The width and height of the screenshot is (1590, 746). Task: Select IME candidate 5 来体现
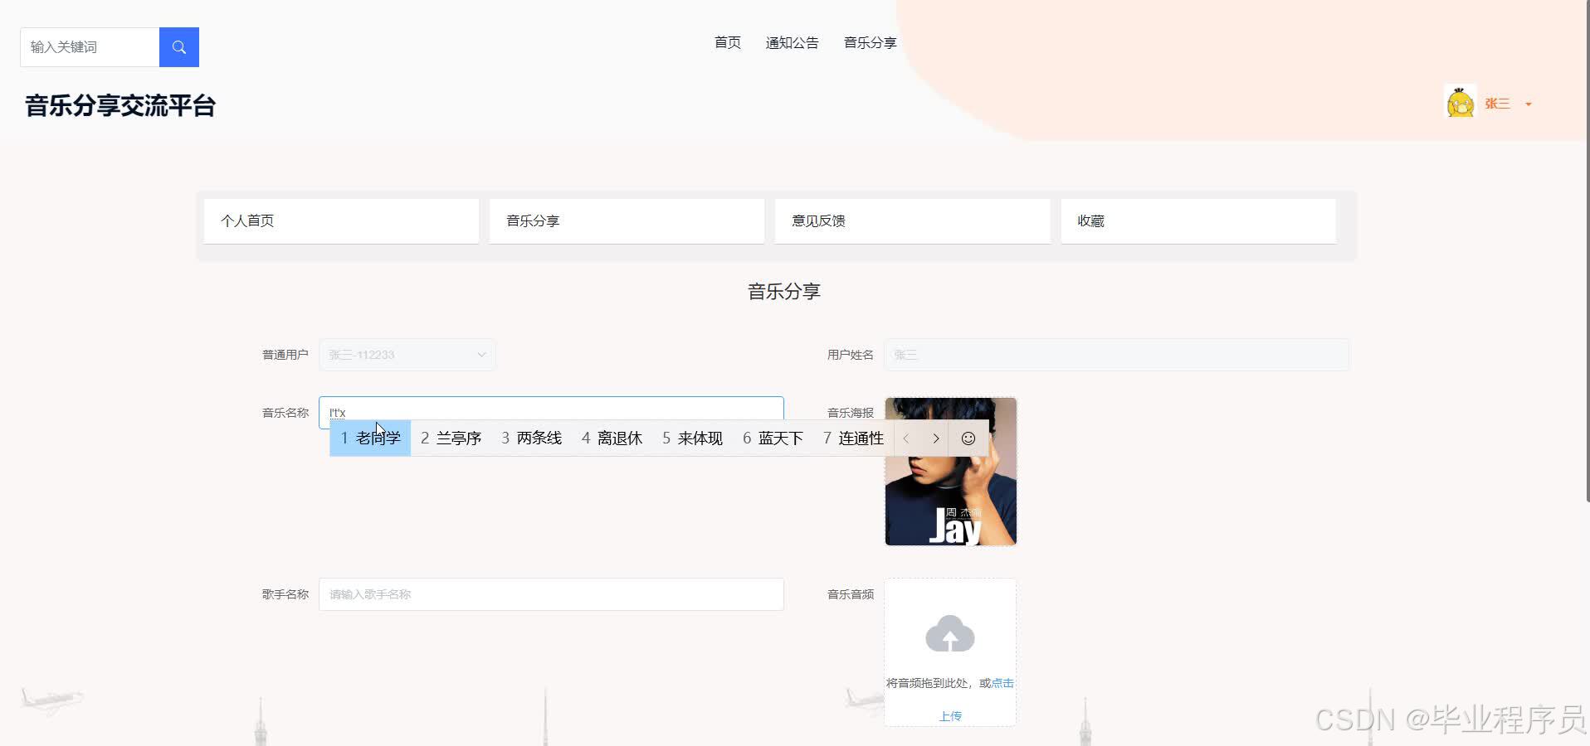tap(692, 438)
